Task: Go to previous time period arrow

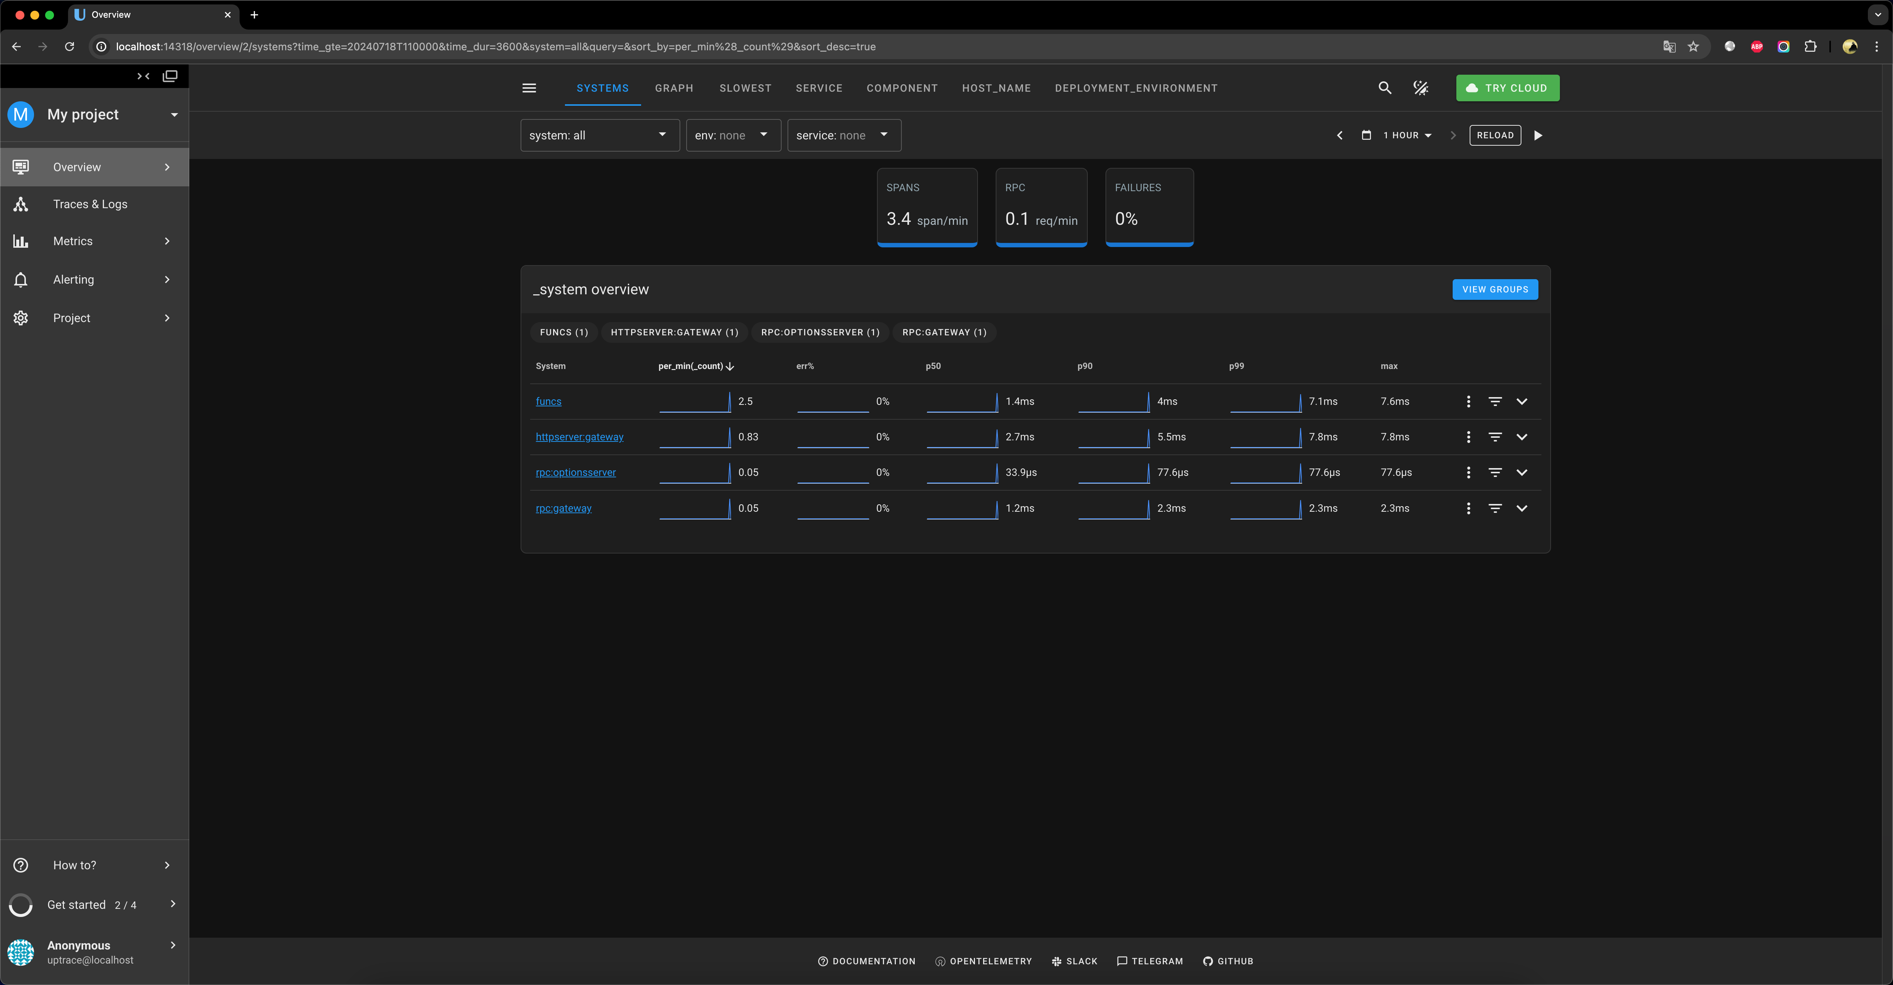Action: 1340,135
